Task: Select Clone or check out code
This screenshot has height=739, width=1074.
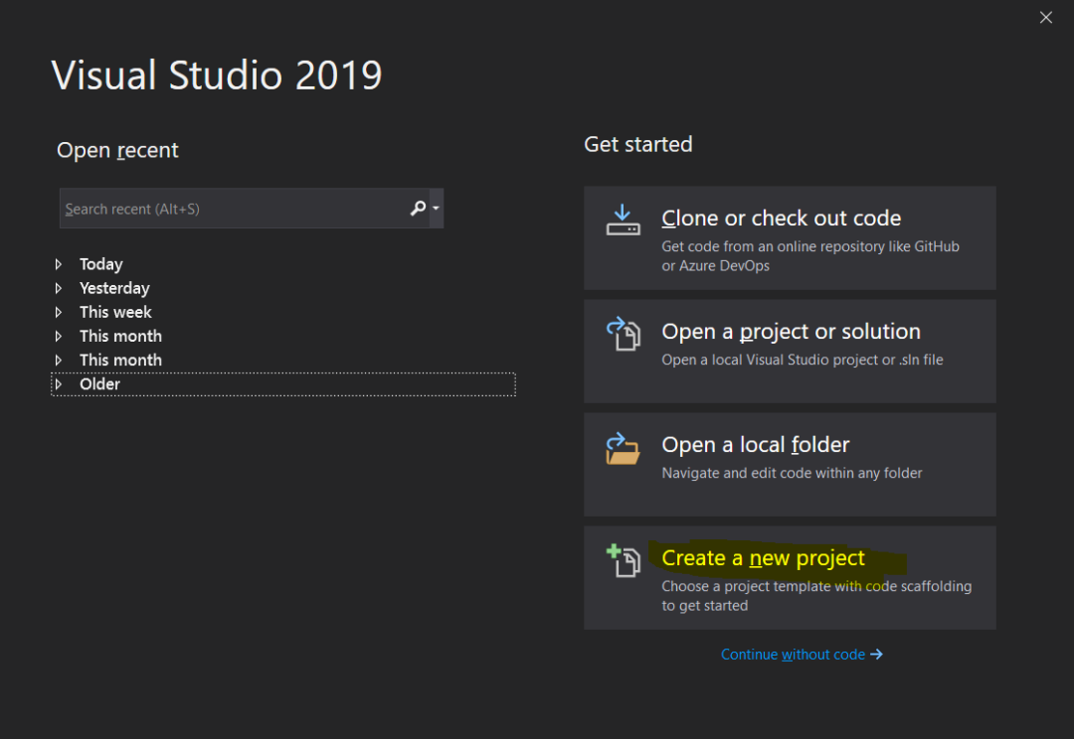Action: (781, 219)
